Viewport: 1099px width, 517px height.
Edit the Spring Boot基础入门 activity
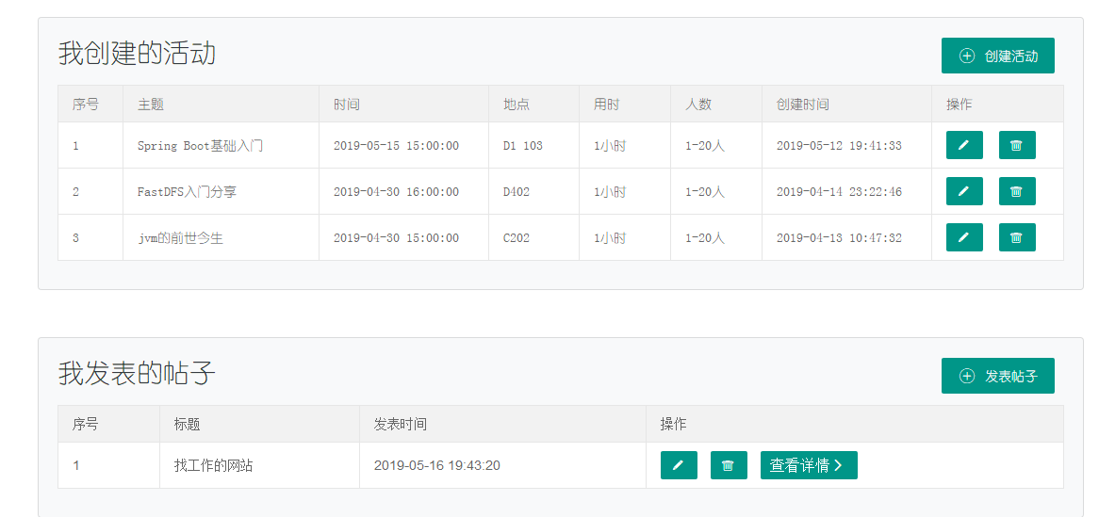coord(963,145)
